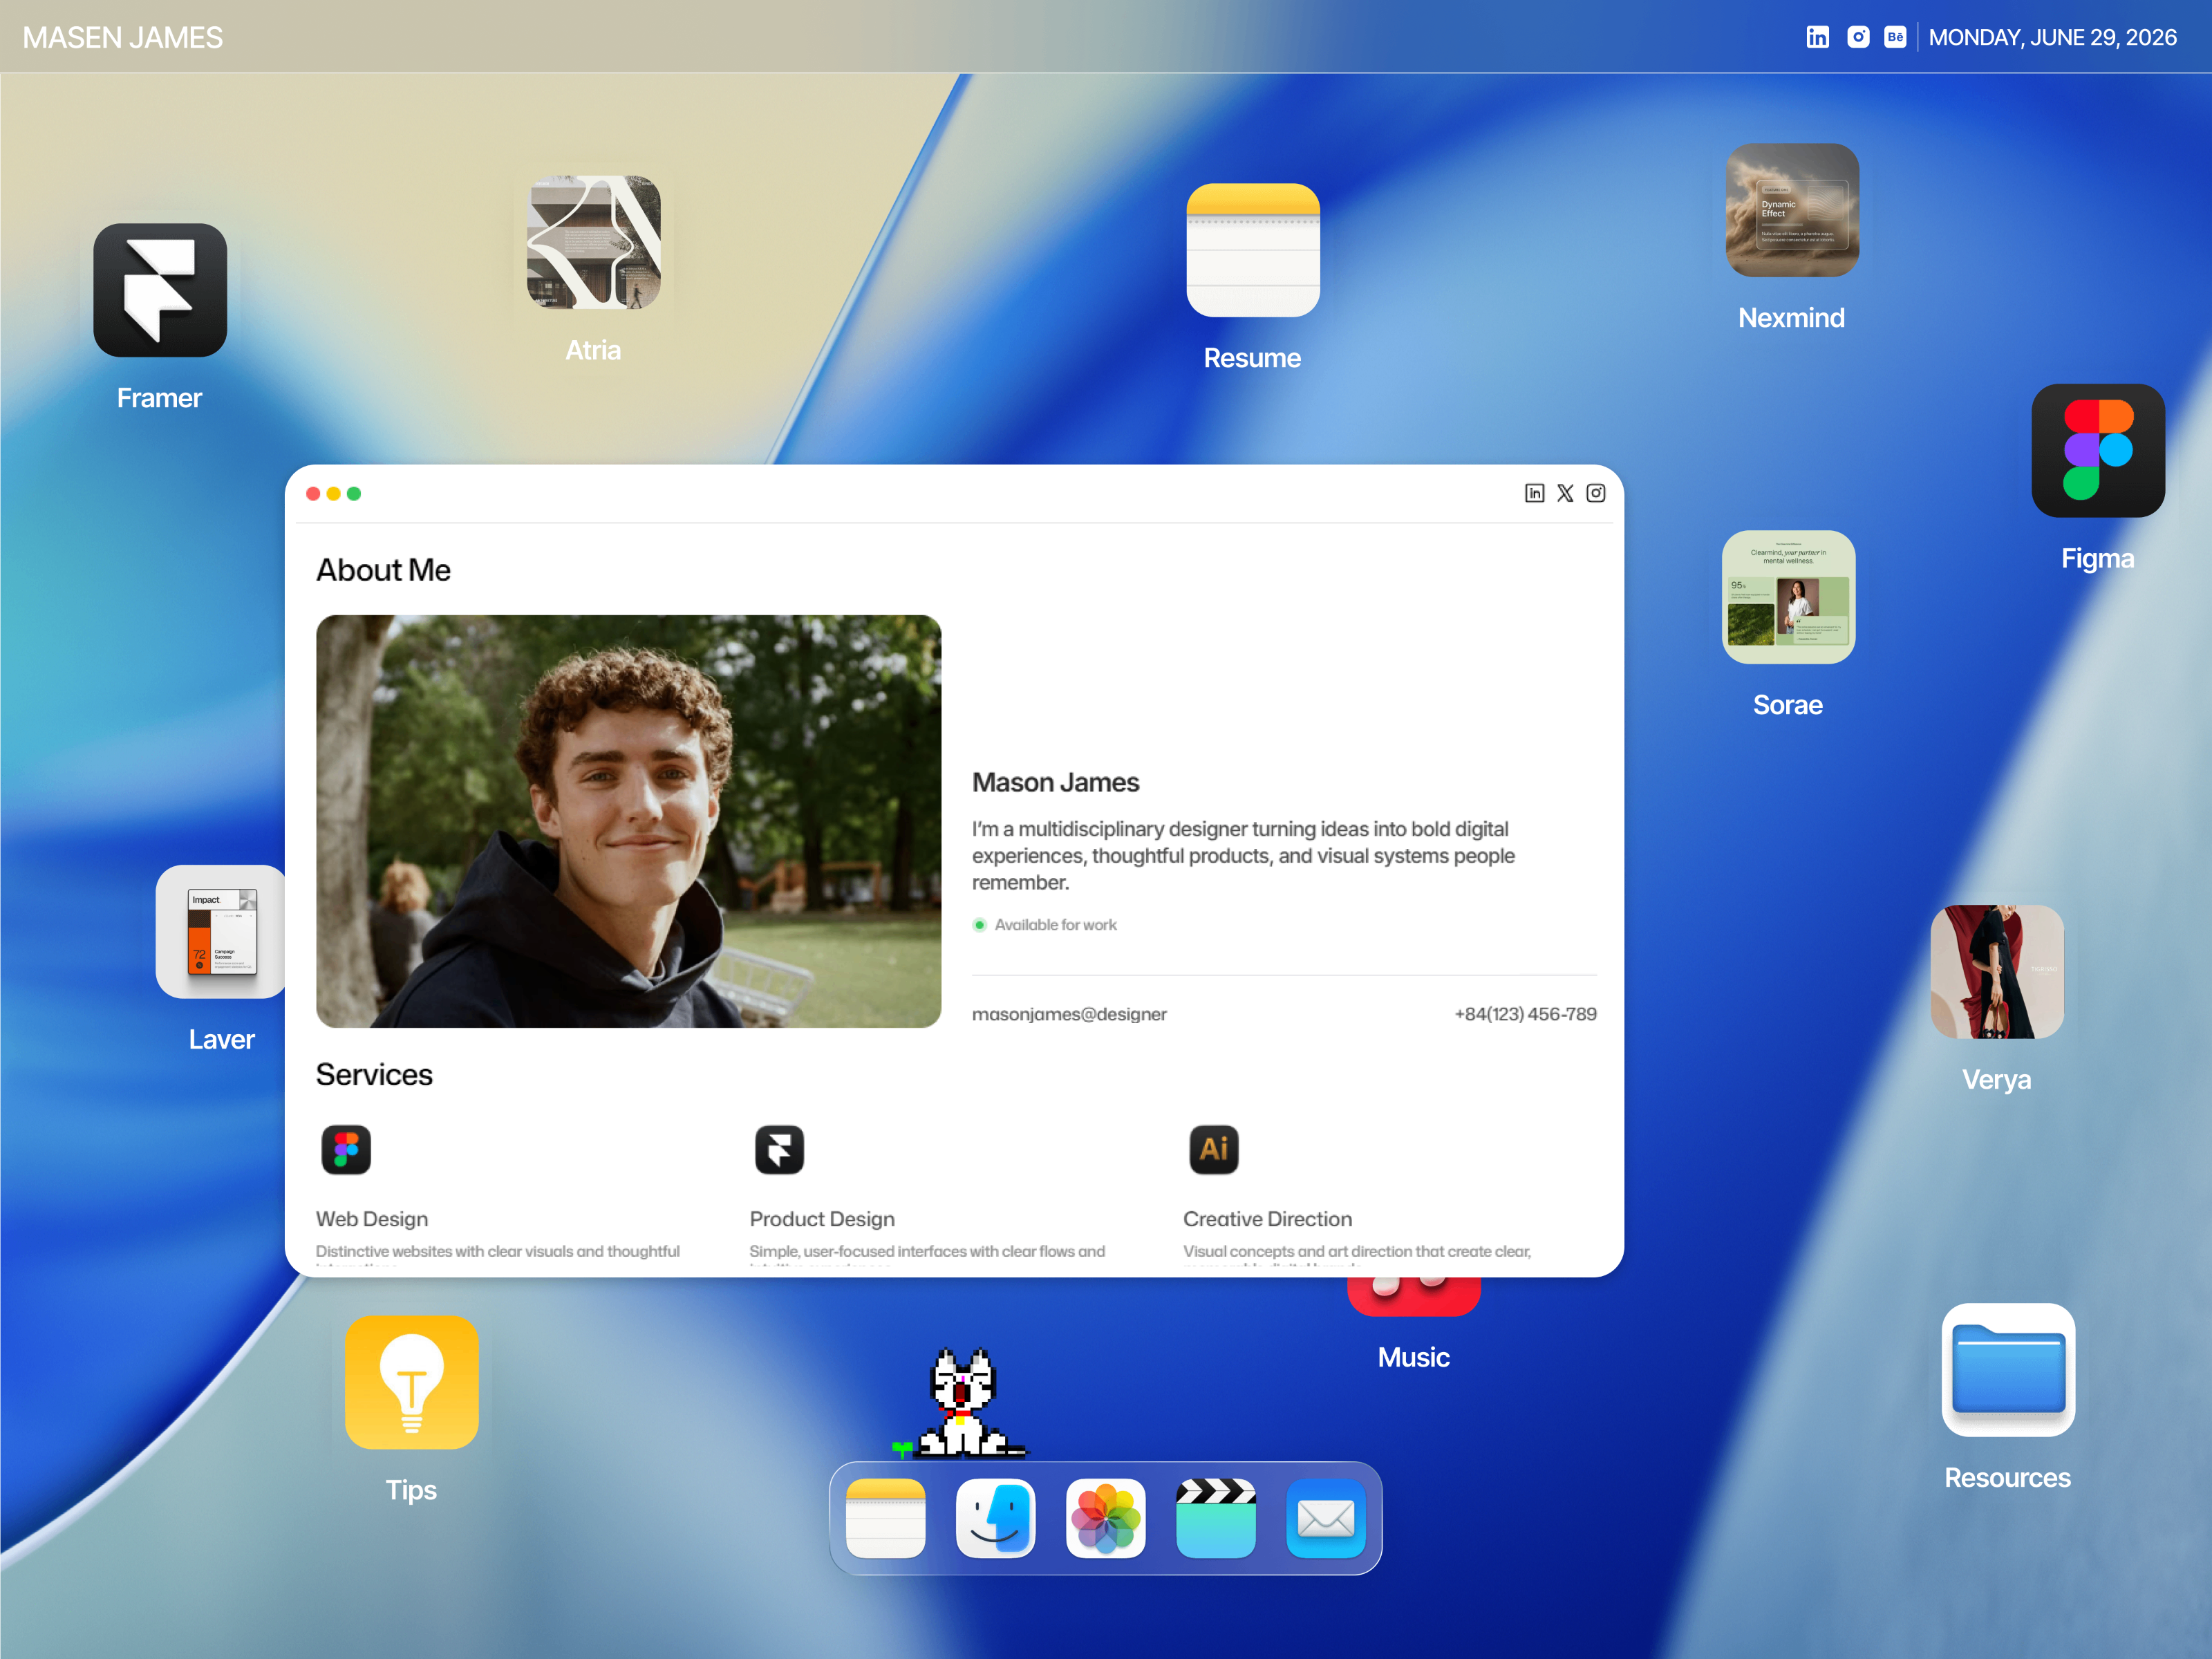Click X icon in About Me window
Image resolution: width=2212 pixels, height=1659 pixels.
(x=1566, y=493)
